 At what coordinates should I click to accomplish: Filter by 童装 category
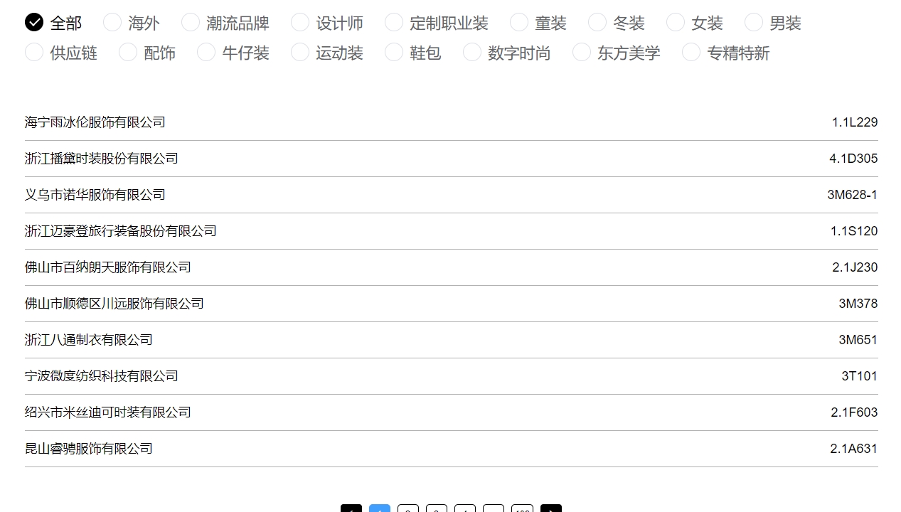point(538,23)
